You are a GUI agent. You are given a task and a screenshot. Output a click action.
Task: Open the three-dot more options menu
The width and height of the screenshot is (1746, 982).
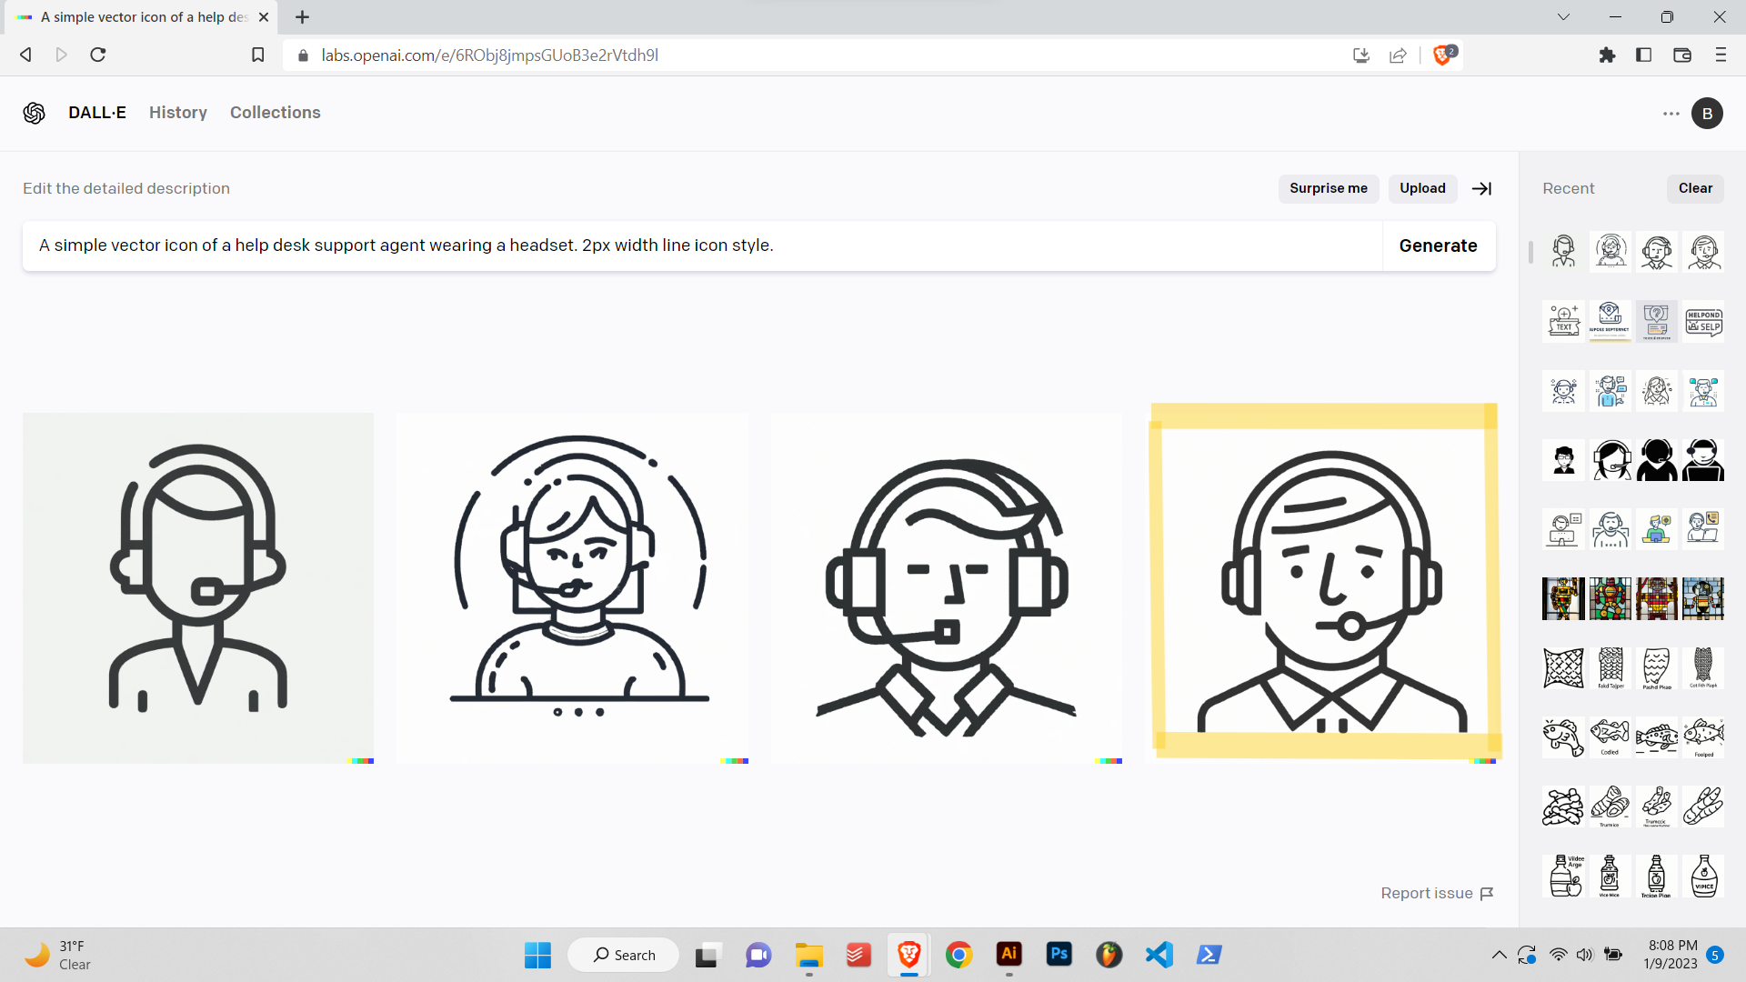point(1671,114)
